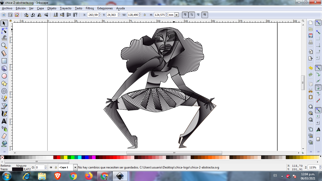Image resolution: width=322 pixels, height=181 pixels.
Task: Toggle current layer visibility eye
Action: (51, 167)
